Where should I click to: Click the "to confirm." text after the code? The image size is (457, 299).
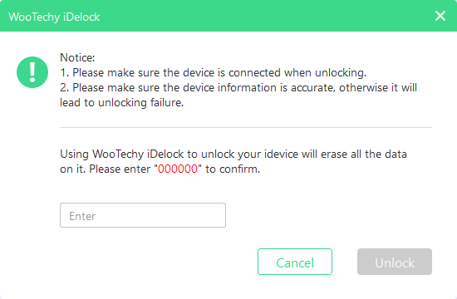click(x=233, y=169)
